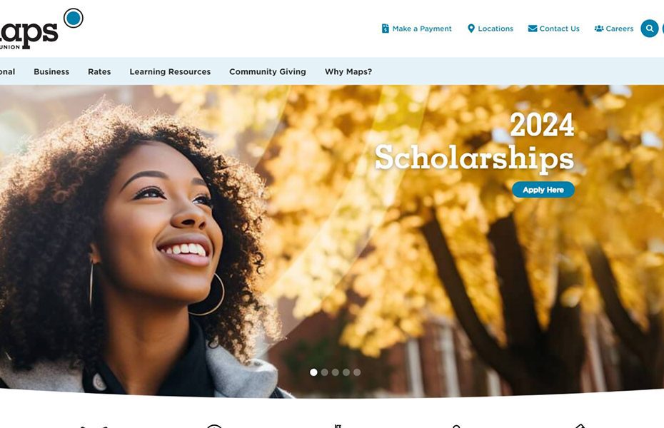
Task: Click the Maps Credit Union logo
Action: (x=41, y=29)
